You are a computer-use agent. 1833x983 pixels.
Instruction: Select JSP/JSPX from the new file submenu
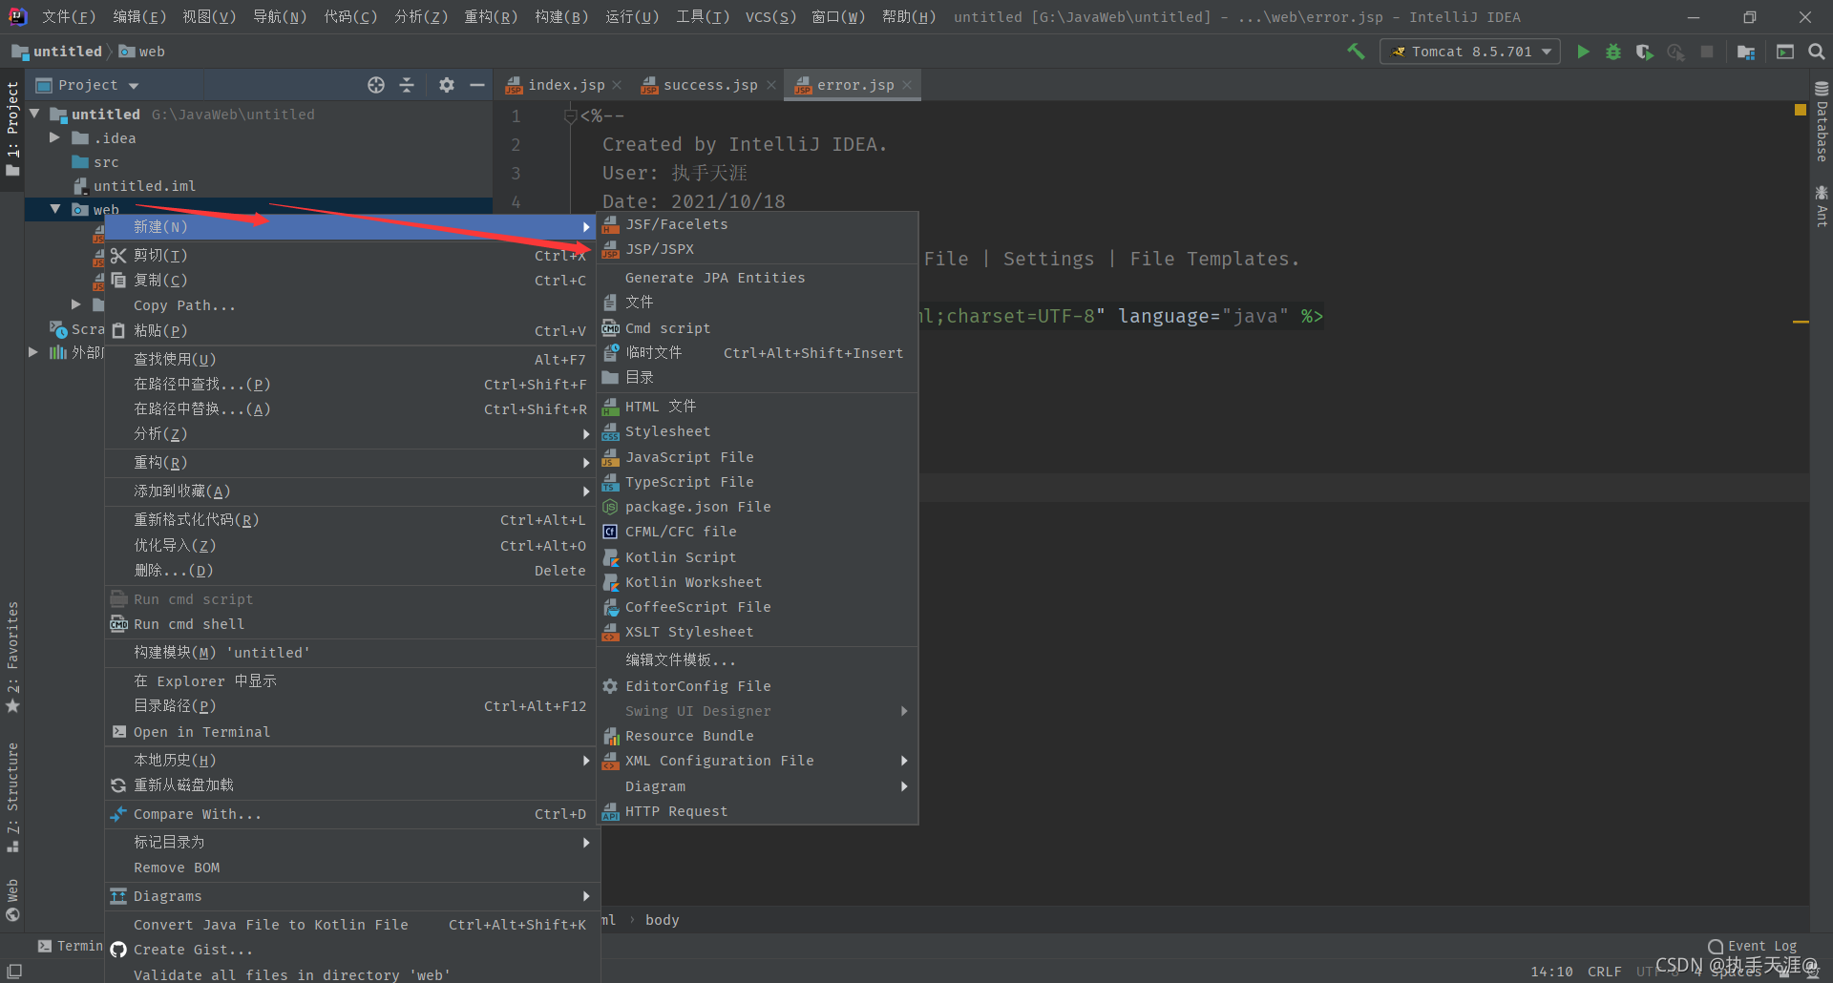[x=757, y=249]
